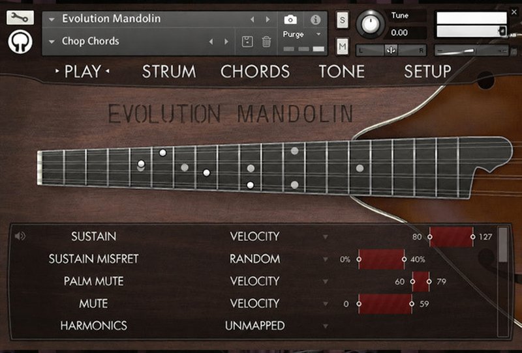Screen dimensions: 522x353
Task: Open the Palm Mute mapping dropdown arrow
Action: 325,281
